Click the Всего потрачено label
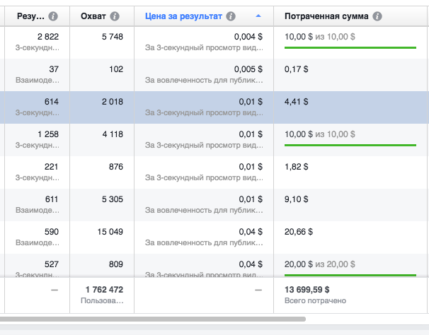 [x=315, y=301]
